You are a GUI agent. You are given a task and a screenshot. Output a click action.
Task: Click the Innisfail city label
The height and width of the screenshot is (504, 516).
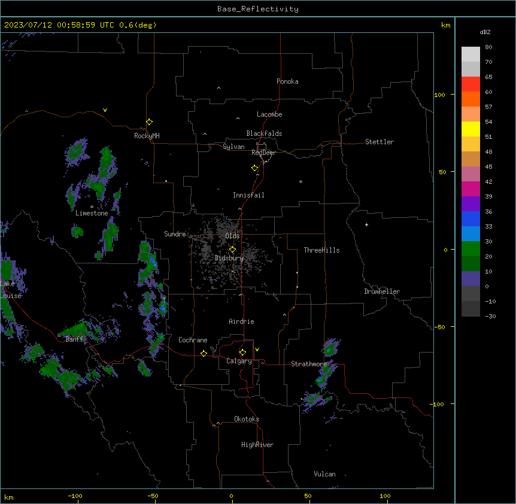tap(248, 195)
